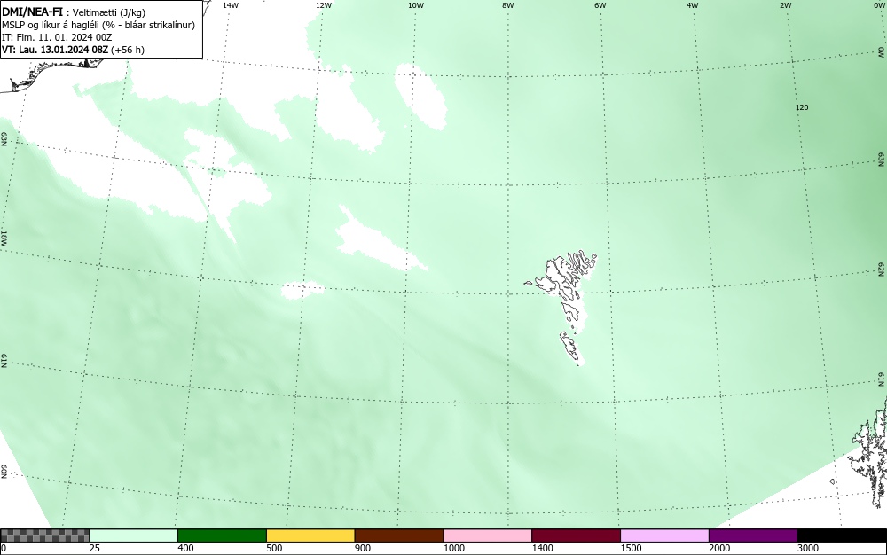Click the 6W longitude label
The image size is (887, 555).
tap(600, 5)
